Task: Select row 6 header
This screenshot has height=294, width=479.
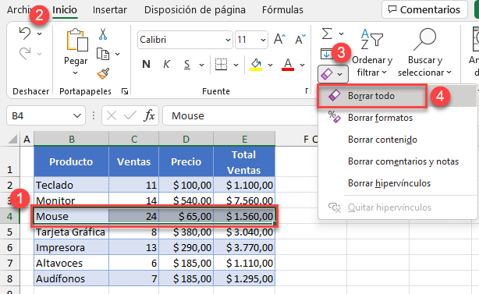Action: [x=10, y=247]
